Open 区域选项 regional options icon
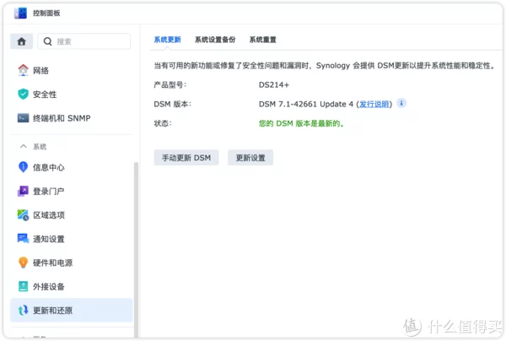506x341 pixels. (x=23, y=214)
